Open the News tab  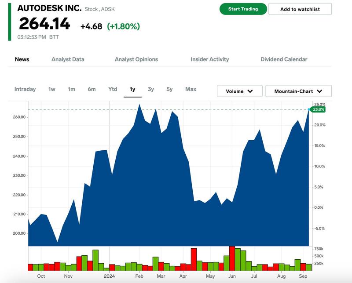(x=22, y=59)
